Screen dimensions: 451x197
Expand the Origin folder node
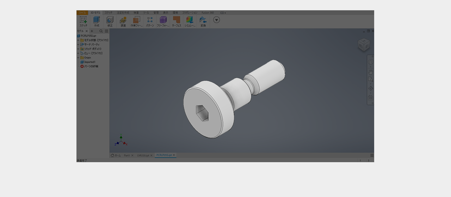pos(78,58)
